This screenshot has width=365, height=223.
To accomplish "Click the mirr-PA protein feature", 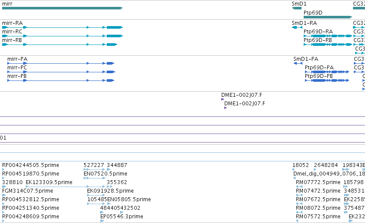I will (61, 63).
